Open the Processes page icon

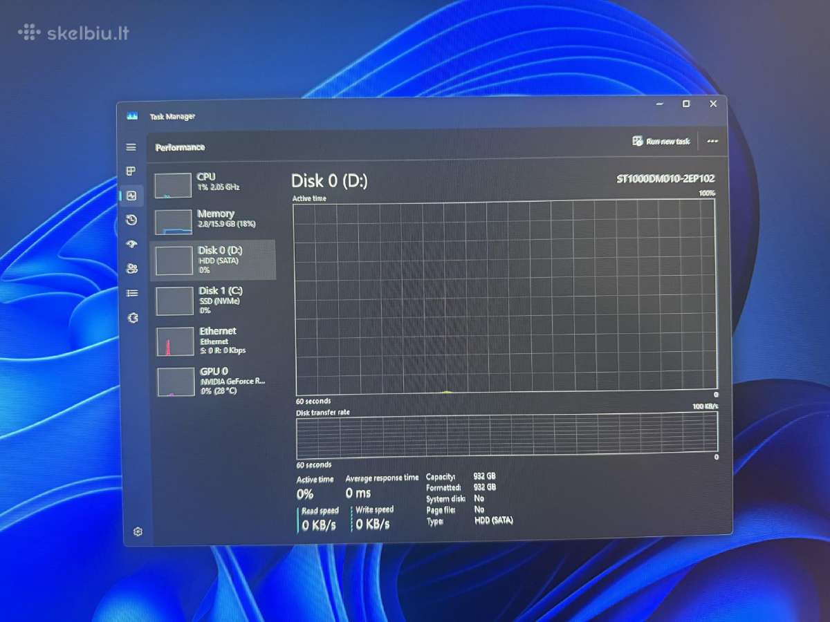coord(131,171)
